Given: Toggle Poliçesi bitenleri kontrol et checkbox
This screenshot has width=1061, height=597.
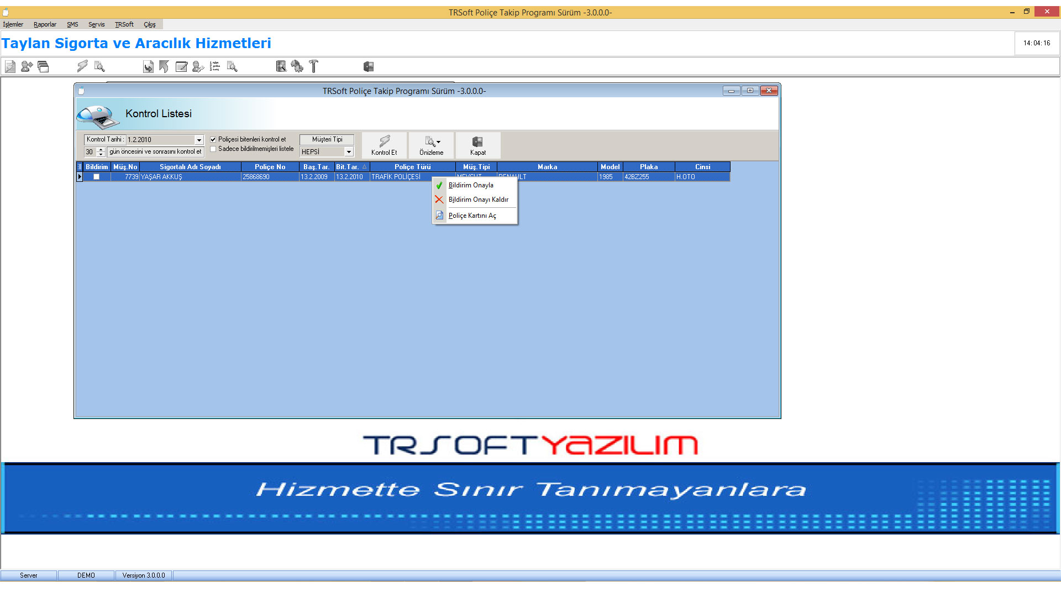Looking at the screenshot, I should pos(213,139).
